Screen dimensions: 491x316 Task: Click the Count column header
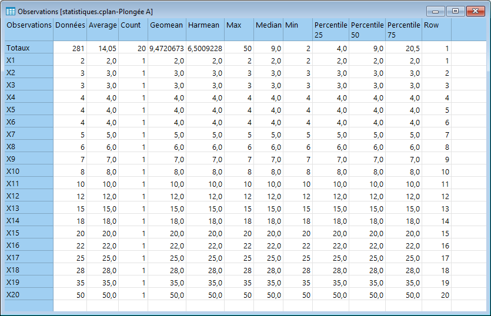pyautogui.click(x=133, y=29)
